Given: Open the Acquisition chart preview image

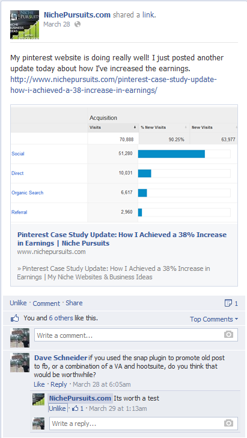Looking at the screenshot, I should (124, 163).
